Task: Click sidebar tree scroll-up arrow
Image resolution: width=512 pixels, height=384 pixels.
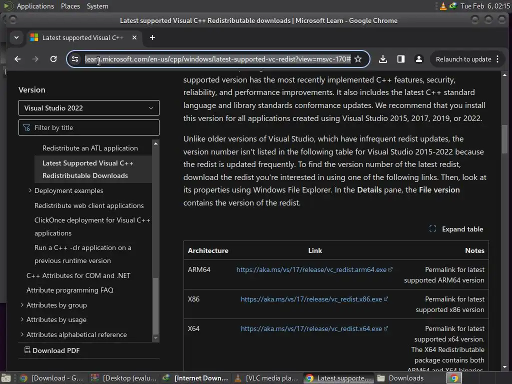Action: click(156, 143)
